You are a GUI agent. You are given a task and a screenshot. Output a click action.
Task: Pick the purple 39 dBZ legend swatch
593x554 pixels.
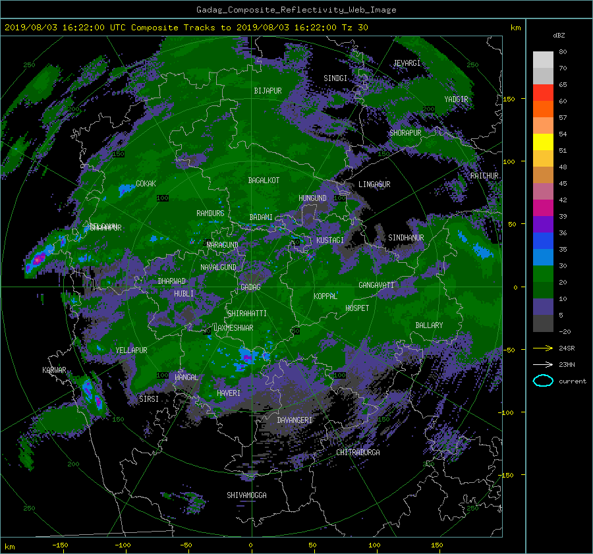[543, 224]
